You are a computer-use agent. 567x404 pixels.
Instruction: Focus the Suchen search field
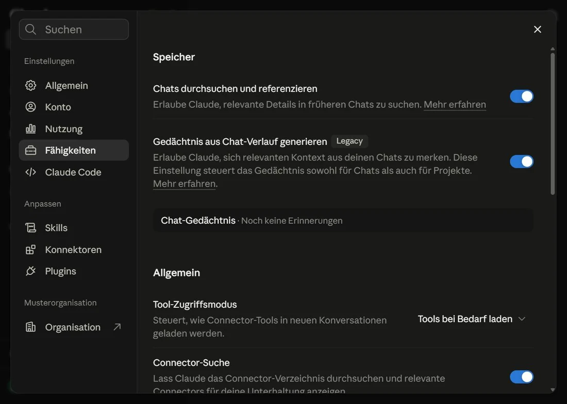74,29
